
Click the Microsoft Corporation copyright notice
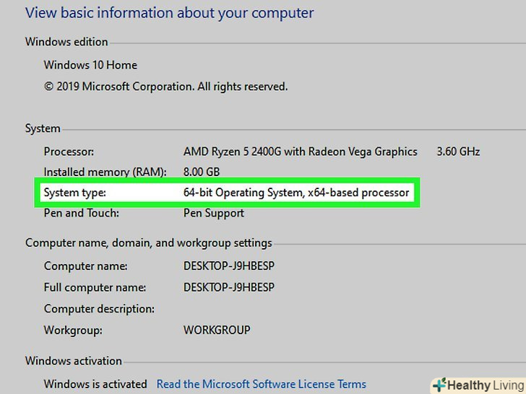(165, 87)
